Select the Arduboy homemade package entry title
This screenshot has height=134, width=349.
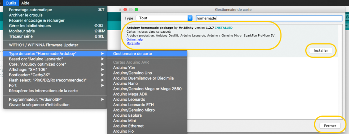[x=150, y=28]
